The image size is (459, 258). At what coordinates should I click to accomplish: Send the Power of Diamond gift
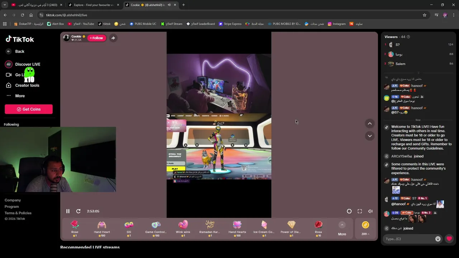[x=291, y=229]
